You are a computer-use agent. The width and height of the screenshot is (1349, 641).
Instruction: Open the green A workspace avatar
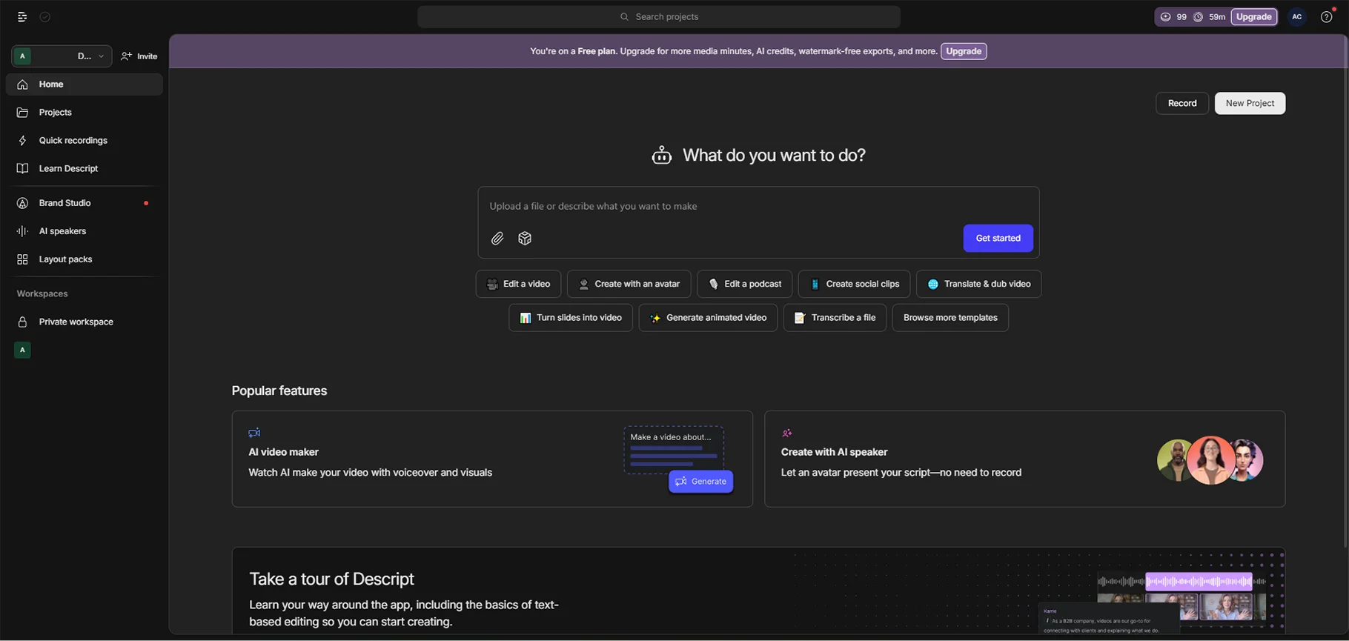pos(22,351)
